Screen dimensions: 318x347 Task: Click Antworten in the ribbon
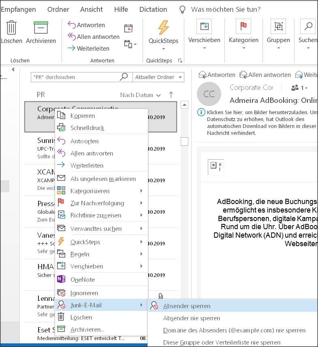[x=86, y=25]
